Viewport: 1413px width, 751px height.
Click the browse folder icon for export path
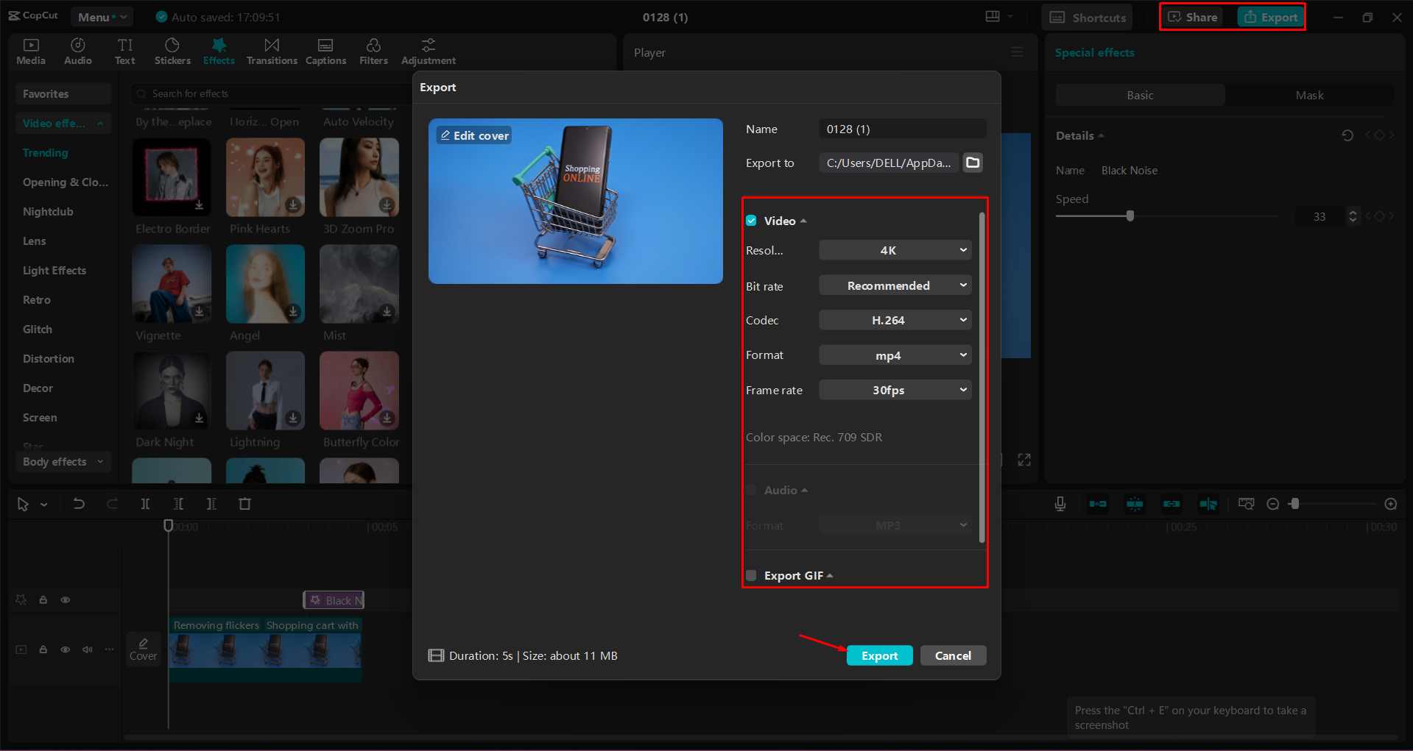point(973,163)
